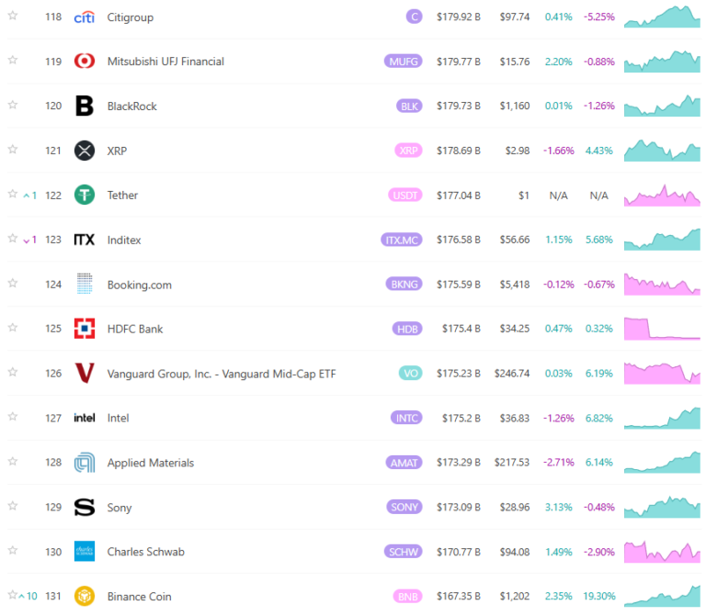Open the Applied Materials company link
This screenshot has width=706, height=616.
[151, 463]
